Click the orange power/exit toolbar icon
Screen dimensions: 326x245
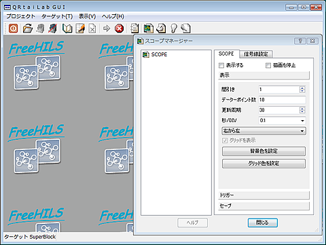click(13, 29)
